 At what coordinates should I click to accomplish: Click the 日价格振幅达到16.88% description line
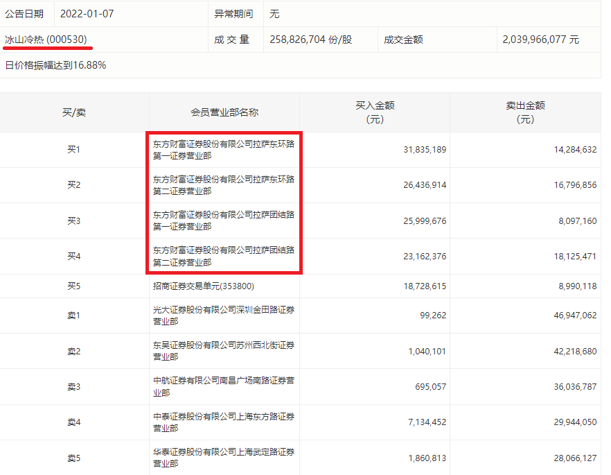(x=55, y=65)
